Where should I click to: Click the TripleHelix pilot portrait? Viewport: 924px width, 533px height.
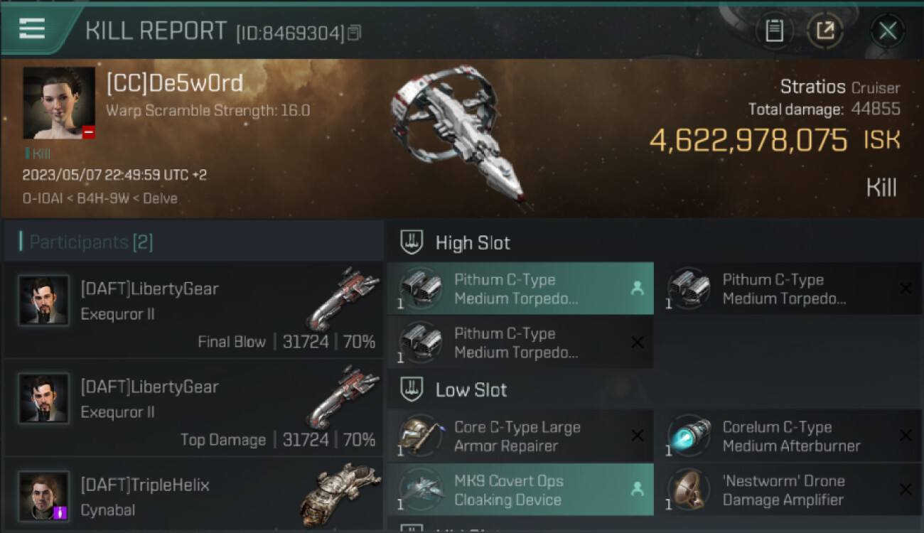[44, 496]
